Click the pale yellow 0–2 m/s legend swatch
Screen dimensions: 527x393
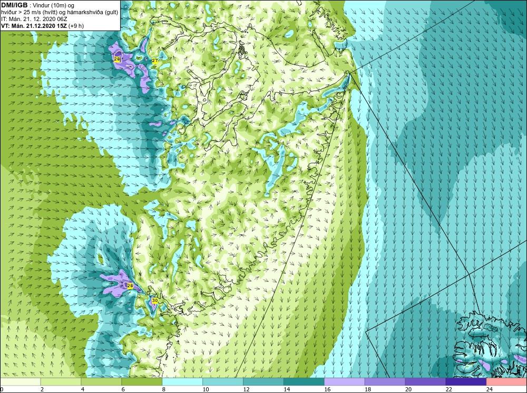tap(20, 382)
